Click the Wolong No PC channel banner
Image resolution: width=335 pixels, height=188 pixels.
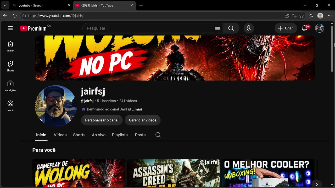[175, 58]
